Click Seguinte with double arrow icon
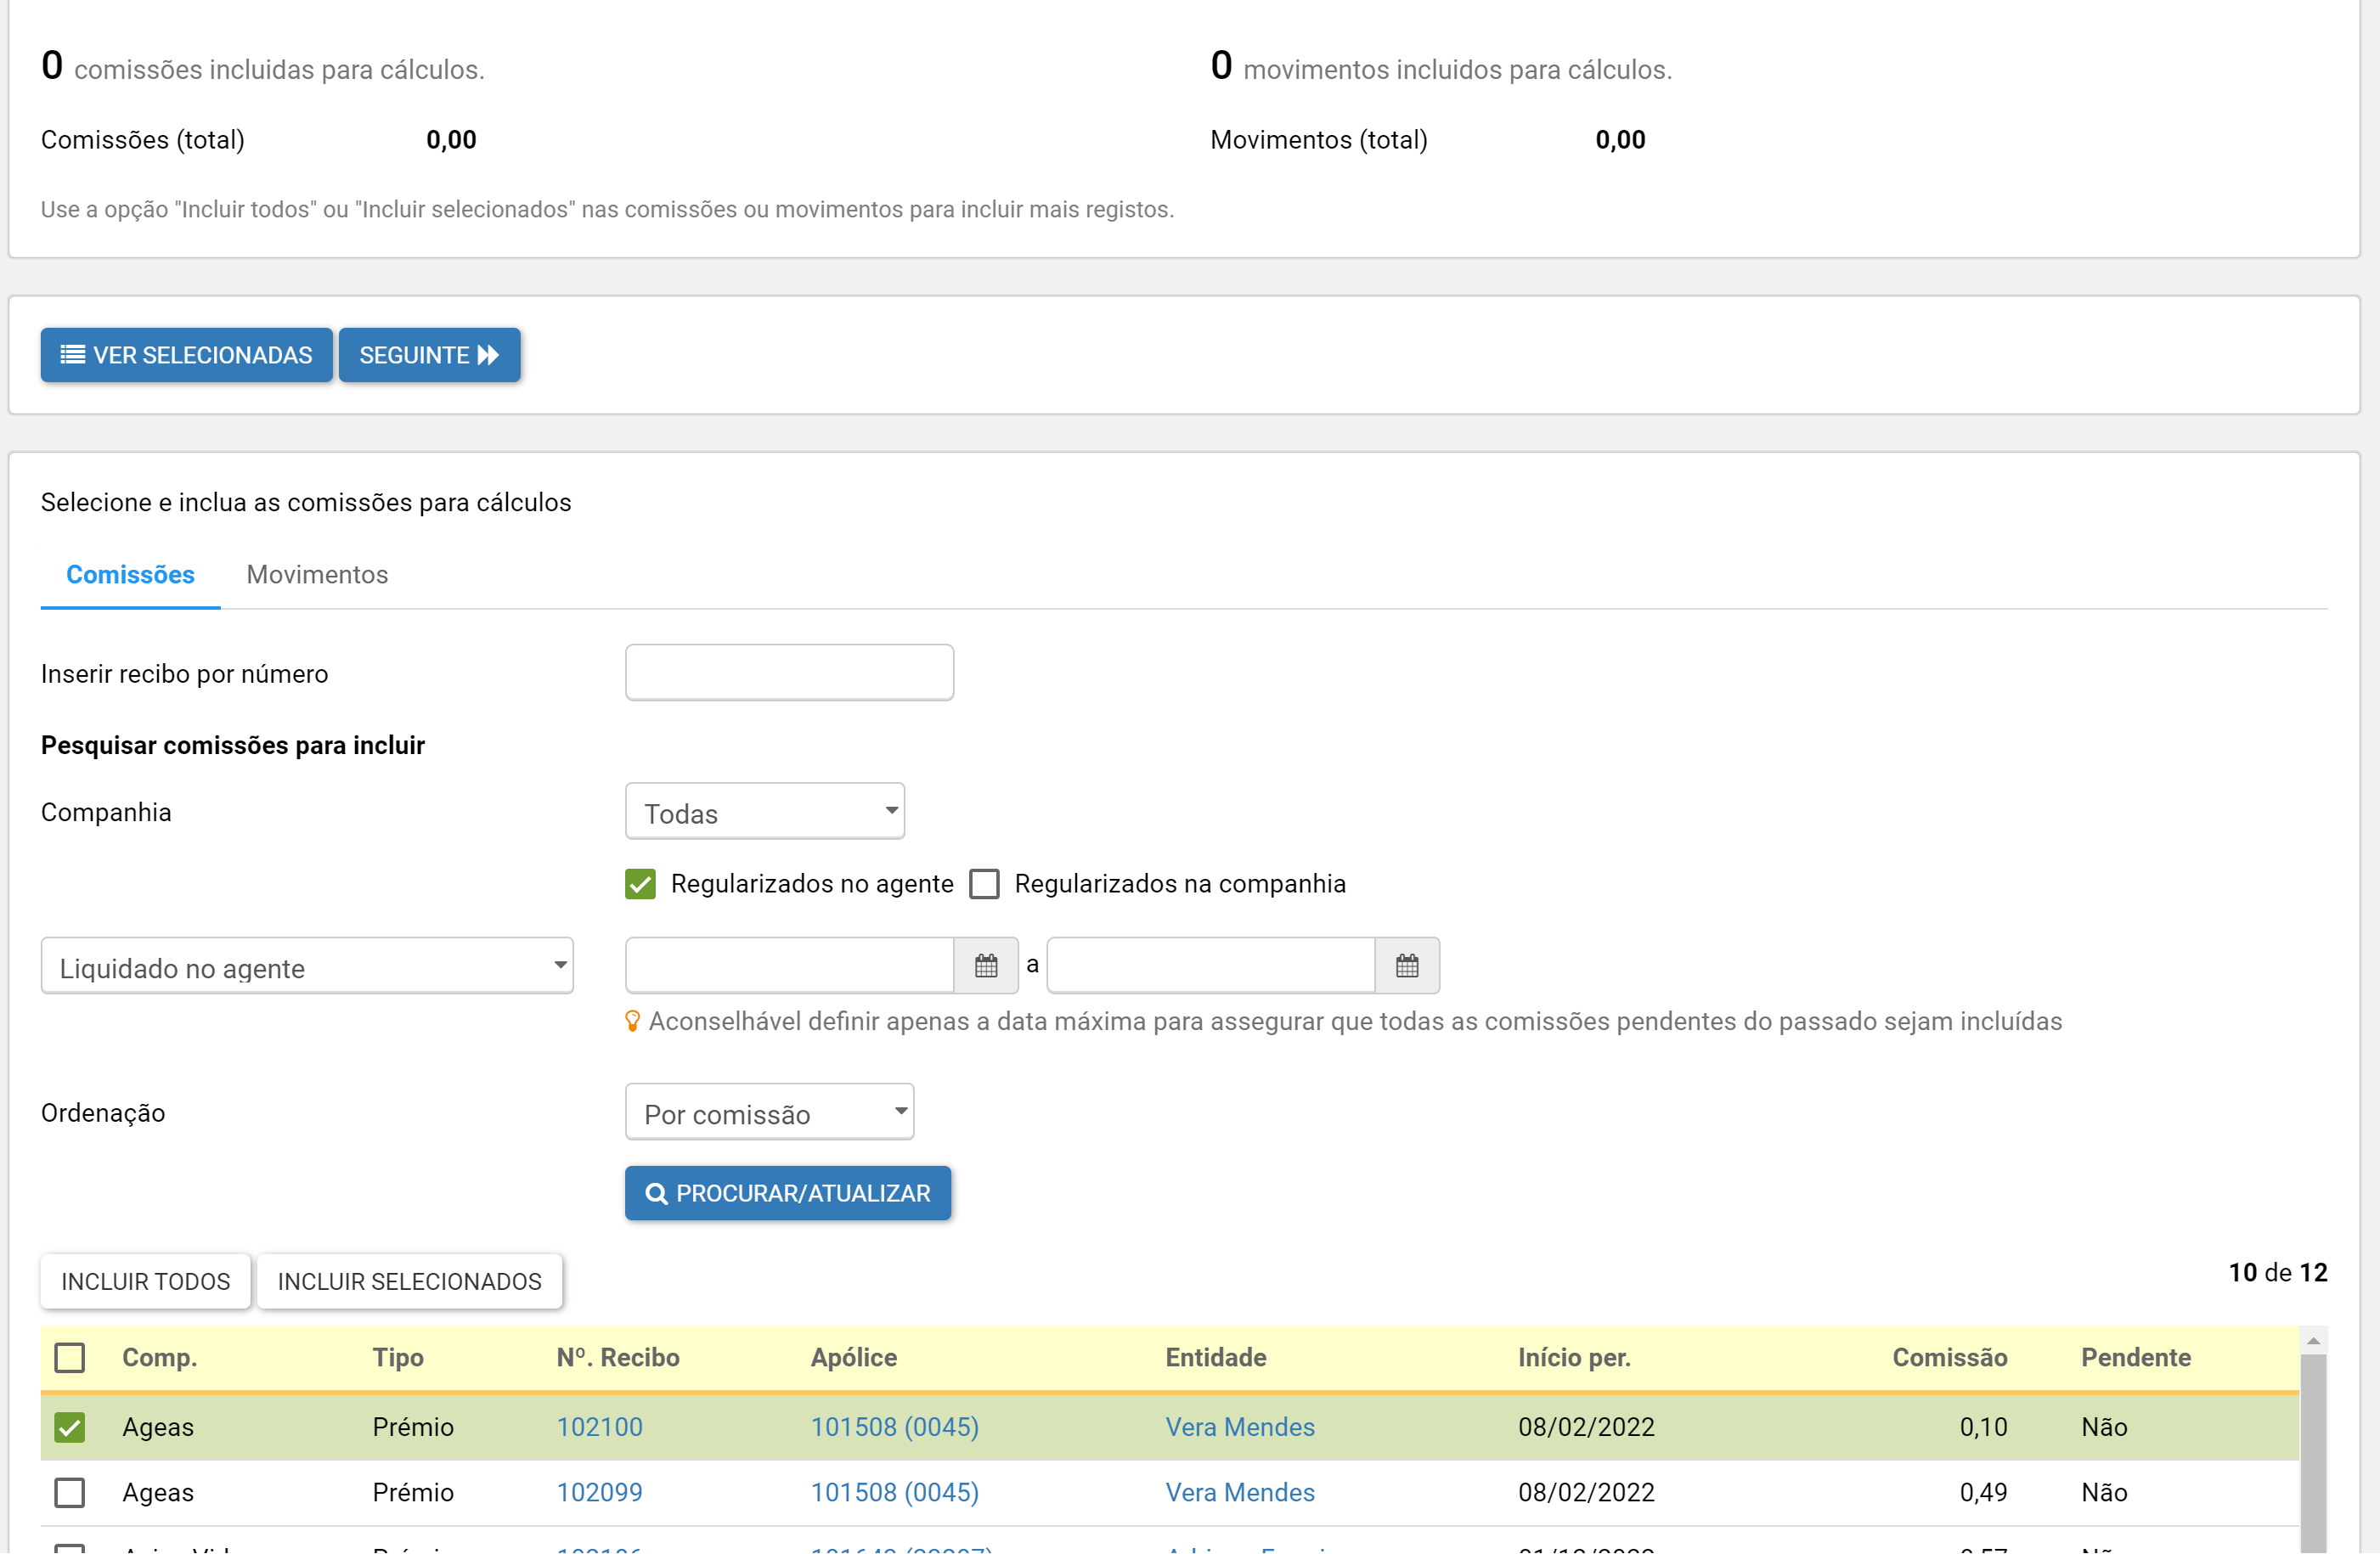The image size is (2380, 1554). tap(429, 355)
